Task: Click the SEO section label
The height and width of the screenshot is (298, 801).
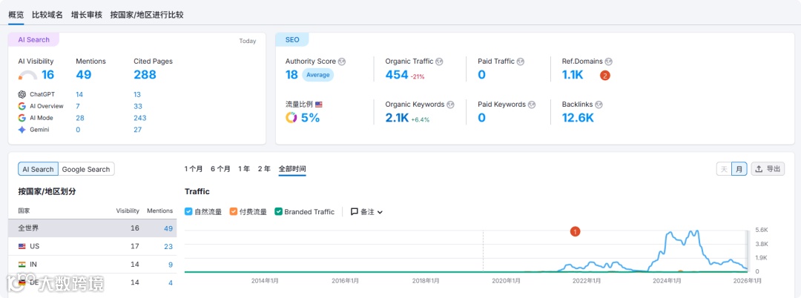Action: 292,40
